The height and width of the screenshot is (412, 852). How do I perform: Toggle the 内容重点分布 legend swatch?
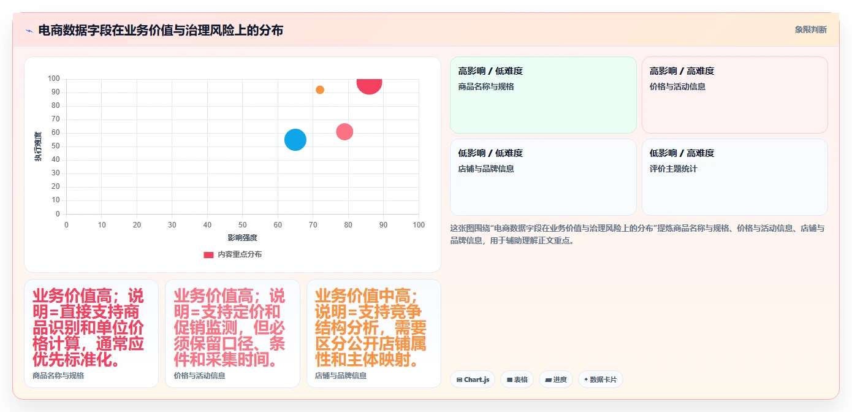[x=209, y=254]
